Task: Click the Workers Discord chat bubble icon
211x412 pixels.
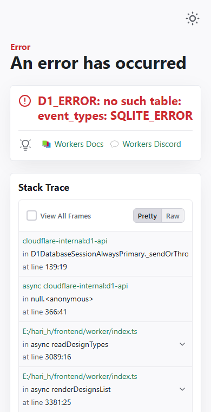Action: click(x=115, y=144)
